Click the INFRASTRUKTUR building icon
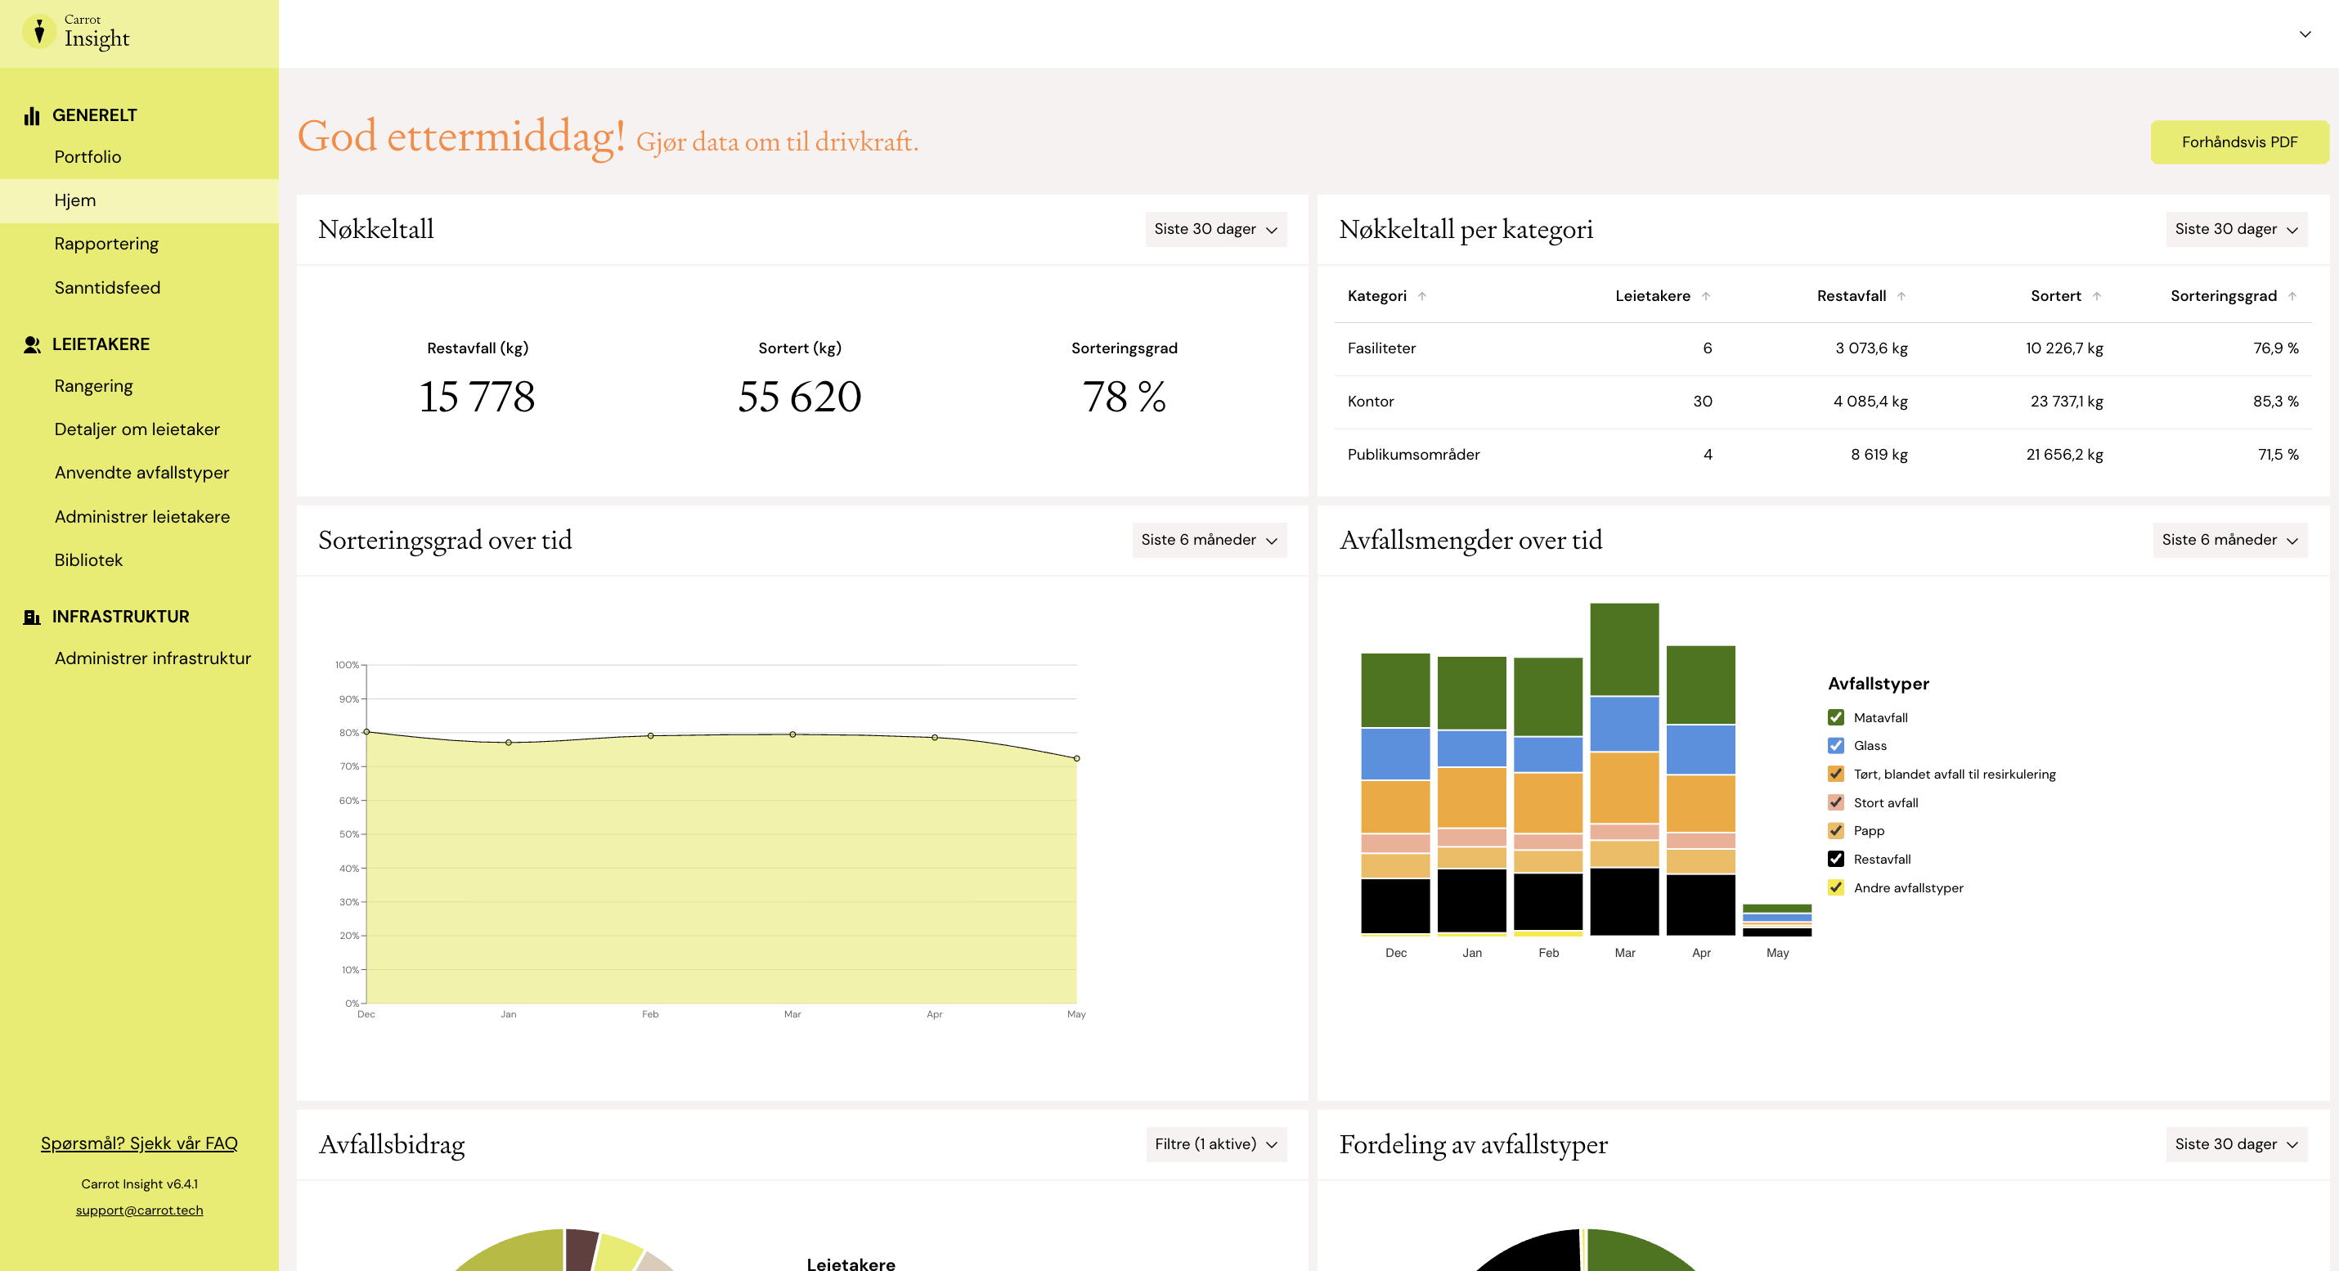This screenshot has height=1271, width=2339. pyautogui.click(x=32, y=618)
